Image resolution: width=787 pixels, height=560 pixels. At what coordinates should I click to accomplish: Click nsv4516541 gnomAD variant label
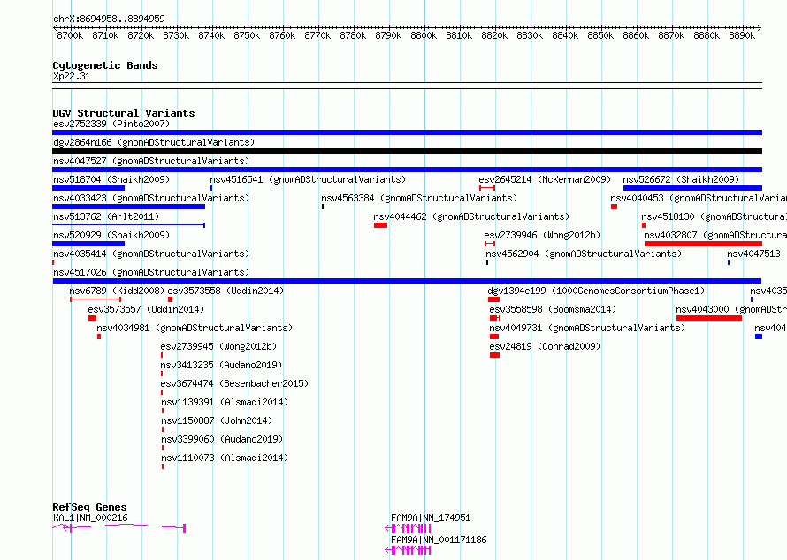308,179
